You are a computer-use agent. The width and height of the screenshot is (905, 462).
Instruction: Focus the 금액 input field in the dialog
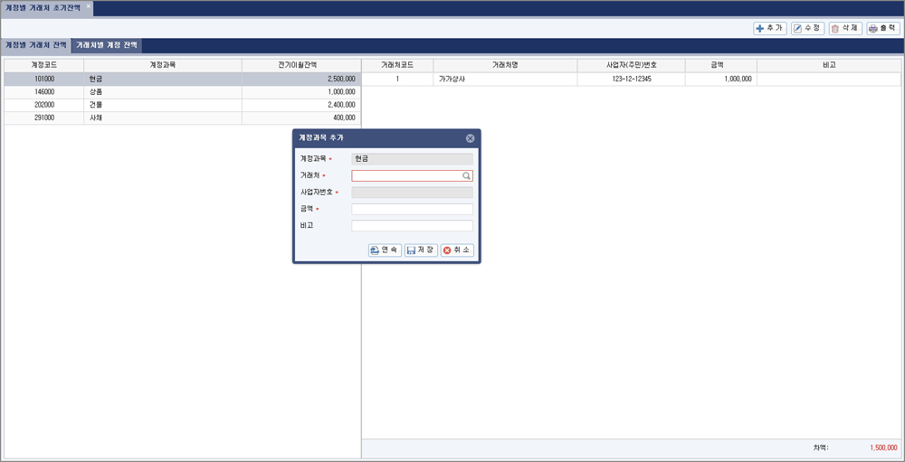[412, 210]
